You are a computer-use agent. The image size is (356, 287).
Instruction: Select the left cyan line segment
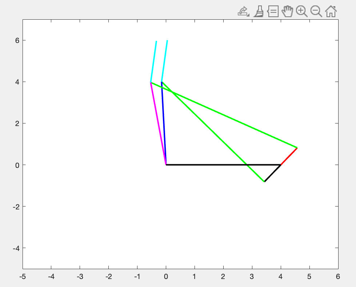tap(153, 61)
